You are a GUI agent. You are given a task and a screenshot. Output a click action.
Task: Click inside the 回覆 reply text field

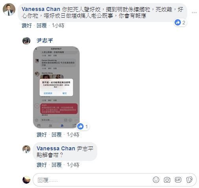coord(92,180)
